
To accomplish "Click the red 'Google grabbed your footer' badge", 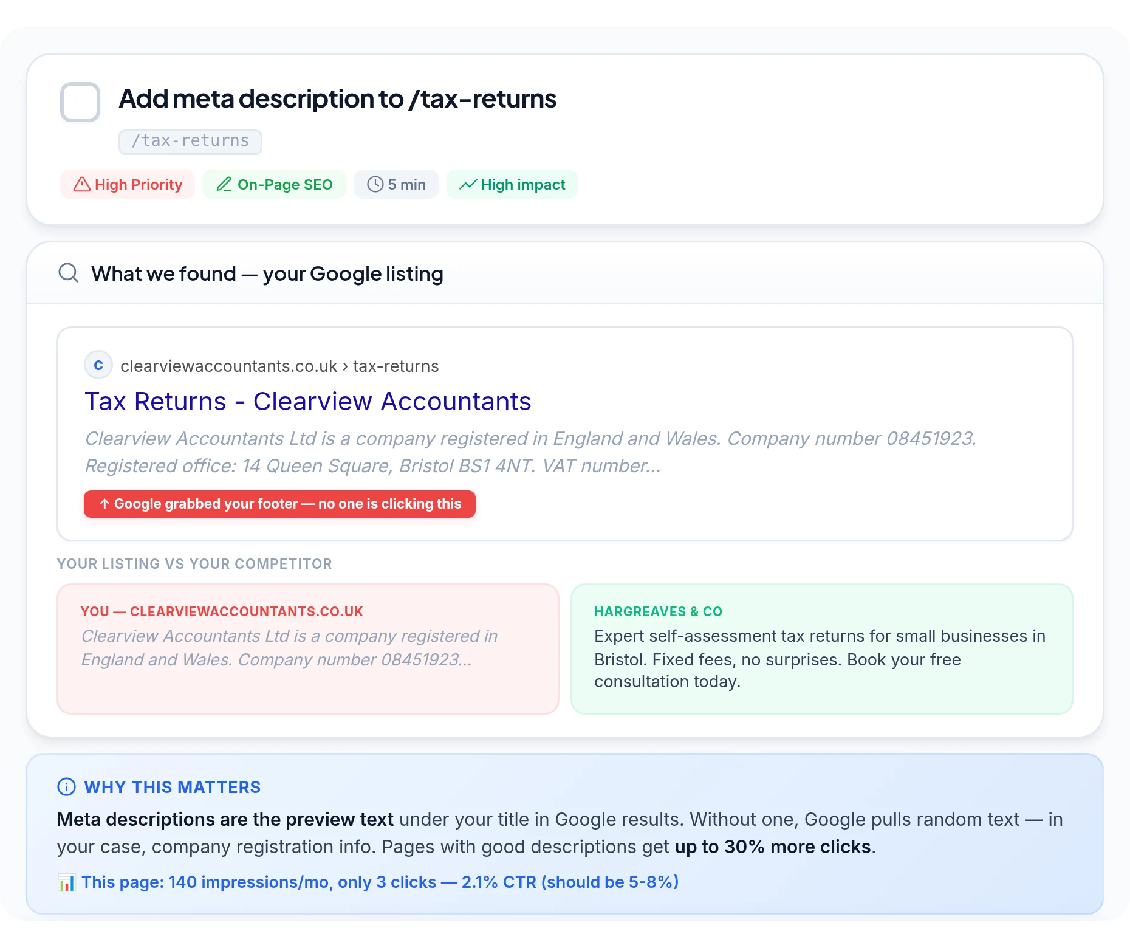I will click(x=279, y=504).
